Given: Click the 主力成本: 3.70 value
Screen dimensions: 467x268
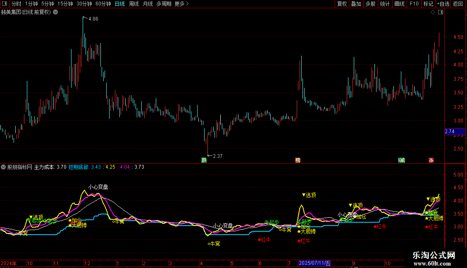Looking at the screenshot, I should pyautogui.click(x=50, y=167).
